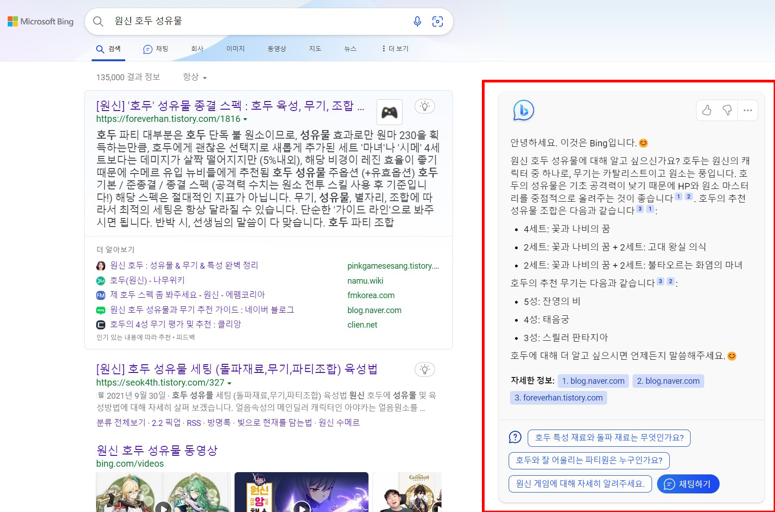Viewport: 775px width, 512px height.
Task: Open 제 호두 스펙 좀 봐주세요 에펨코리아 link
Action: [187, 295]
